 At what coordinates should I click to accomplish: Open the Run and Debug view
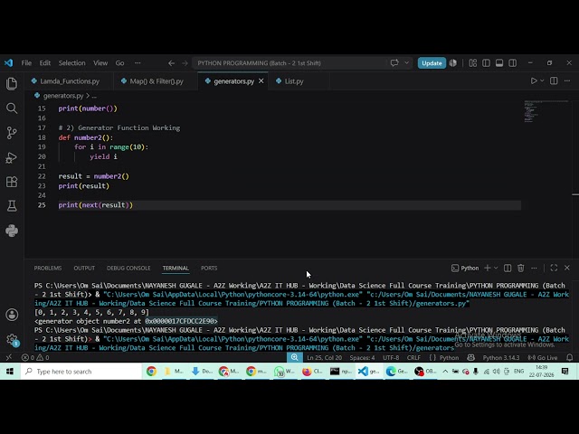pyautogui.click(x=12, y=157)
